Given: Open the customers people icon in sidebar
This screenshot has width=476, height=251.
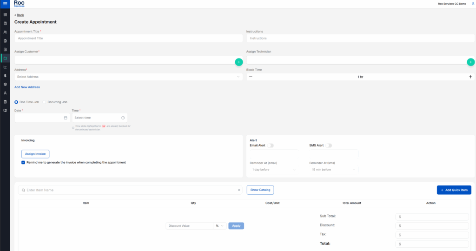Looking at the screenshot, I should [x=5, y=32].
